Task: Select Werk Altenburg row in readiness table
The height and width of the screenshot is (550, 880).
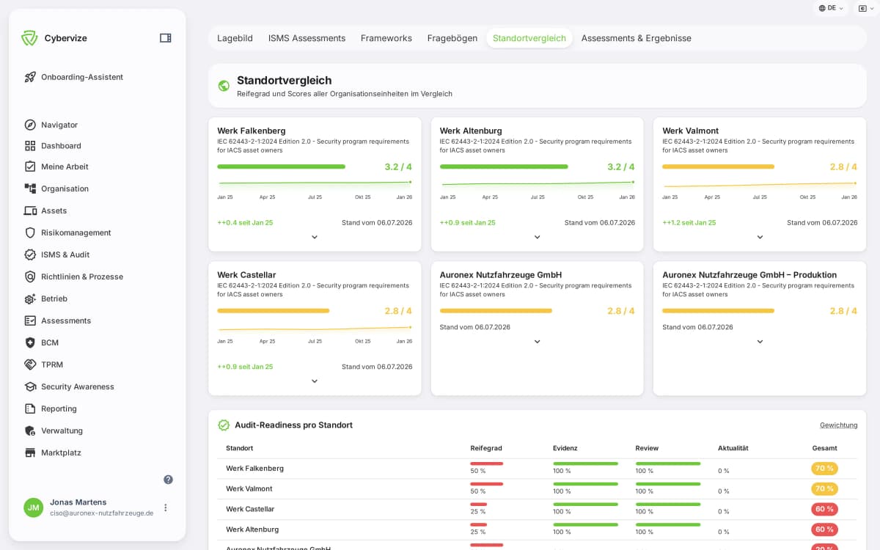Action: (537, 529)
